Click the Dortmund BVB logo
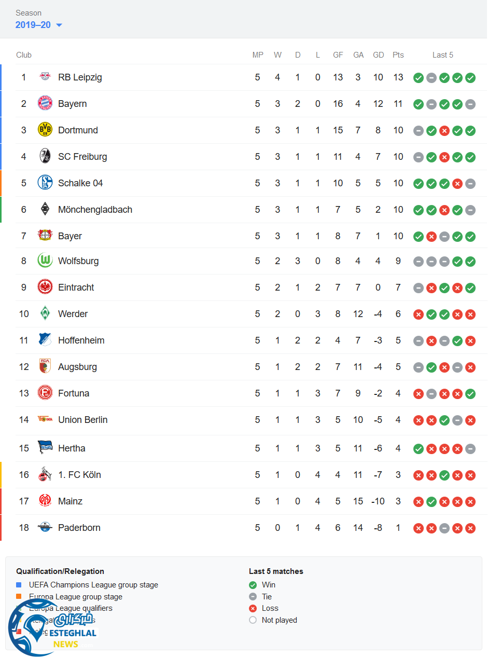The image size is (501, 671). (45, 130)
